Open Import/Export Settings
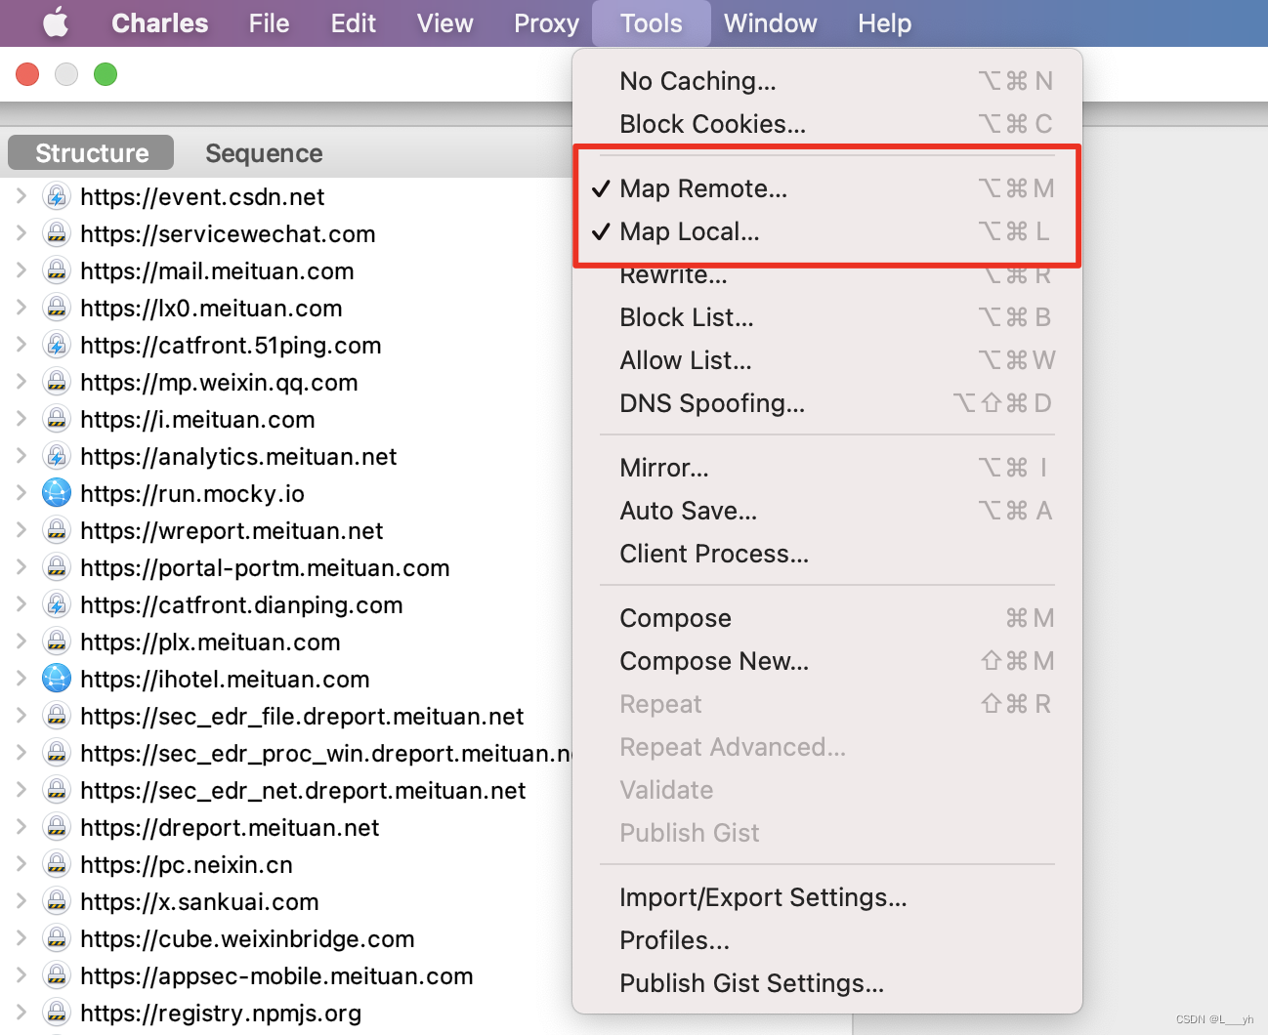This screenshot has width=1268, height=1035. tap(826, 897)
